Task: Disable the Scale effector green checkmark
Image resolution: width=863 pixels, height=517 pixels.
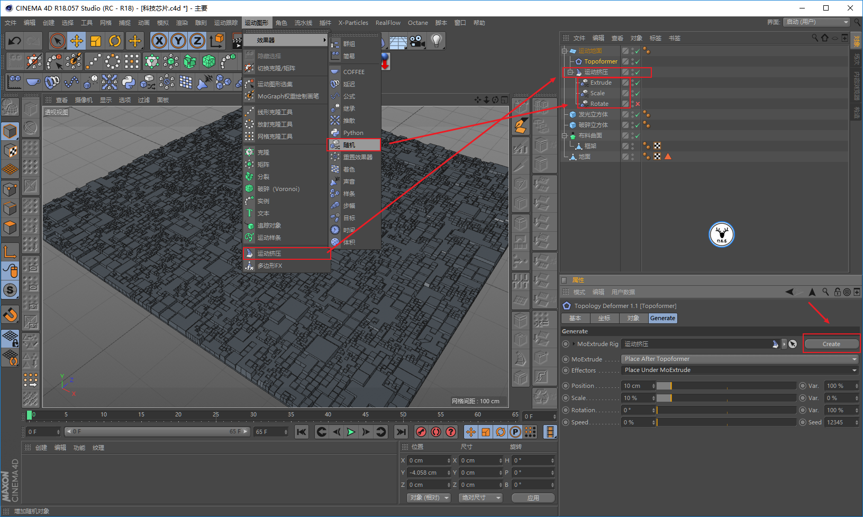Action: coord(638,93)
